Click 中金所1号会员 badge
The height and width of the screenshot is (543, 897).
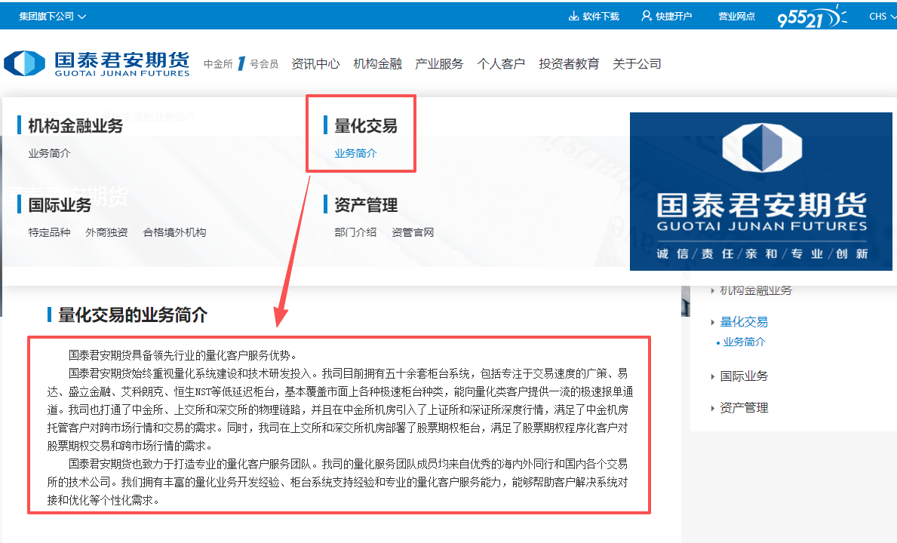[241, 64]
